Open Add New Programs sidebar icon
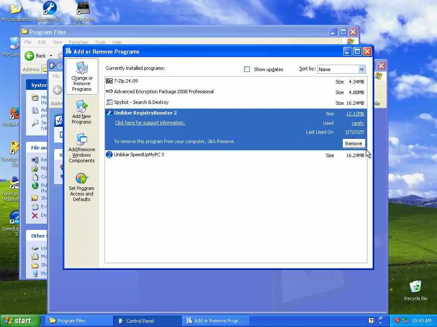Screen dimensions: 437x327 [82, 112]
